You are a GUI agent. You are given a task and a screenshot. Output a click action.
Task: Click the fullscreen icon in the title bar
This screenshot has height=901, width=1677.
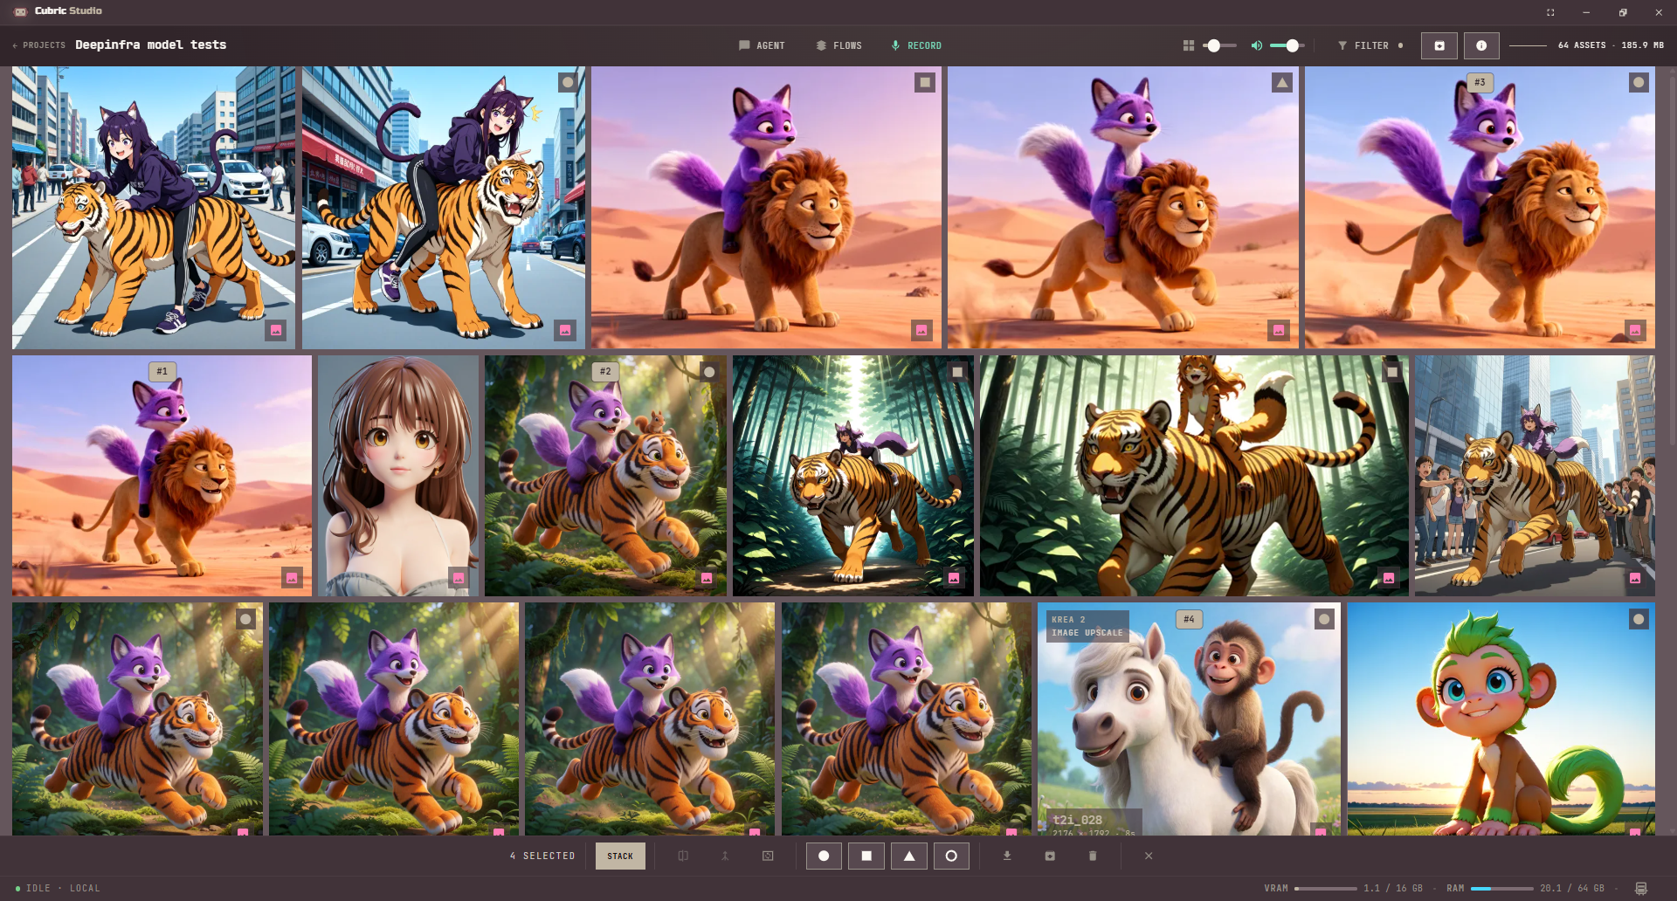coord(1550,12)
